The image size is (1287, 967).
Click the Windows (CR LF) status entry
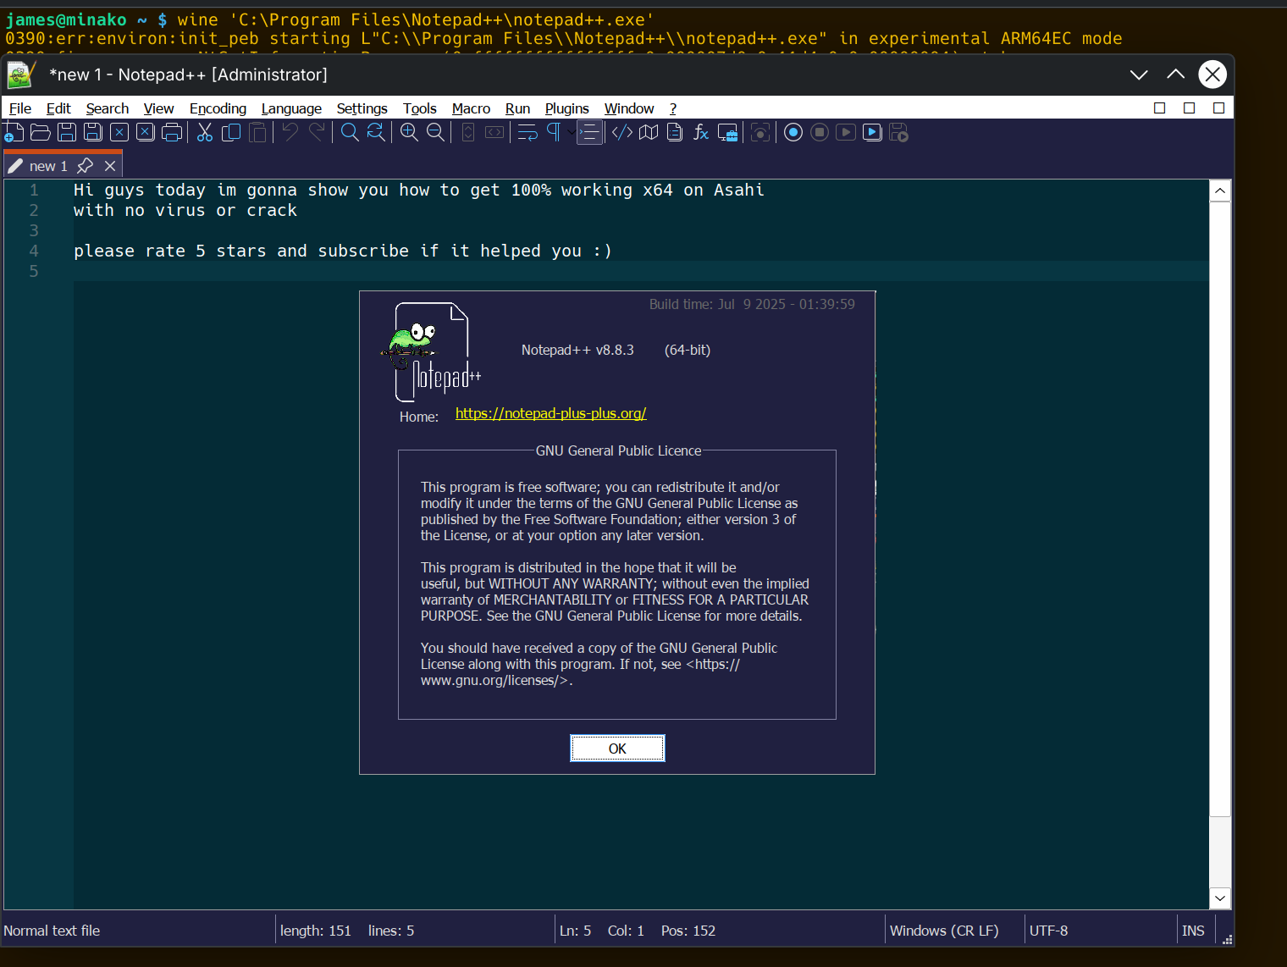pos(944,931)
